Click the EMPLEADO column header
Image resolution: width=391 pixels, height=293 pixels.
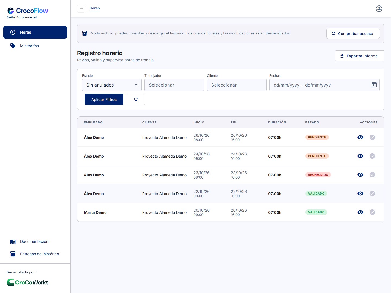tap(93, 122)
